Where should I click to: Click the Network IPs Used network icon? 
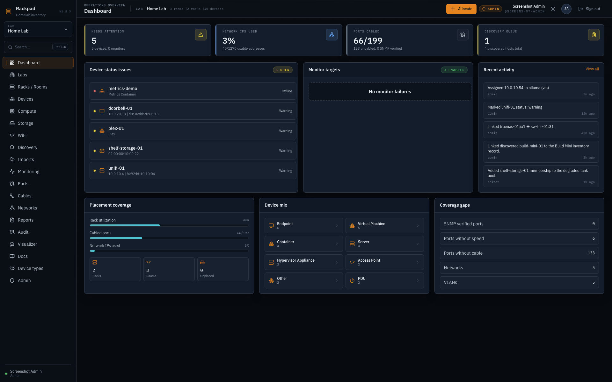pos(332,35)
